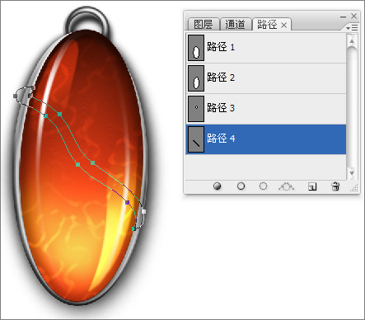Screen dimensions: 365x320
Task: Click the scrollbar up arrow
Action: 352,41
